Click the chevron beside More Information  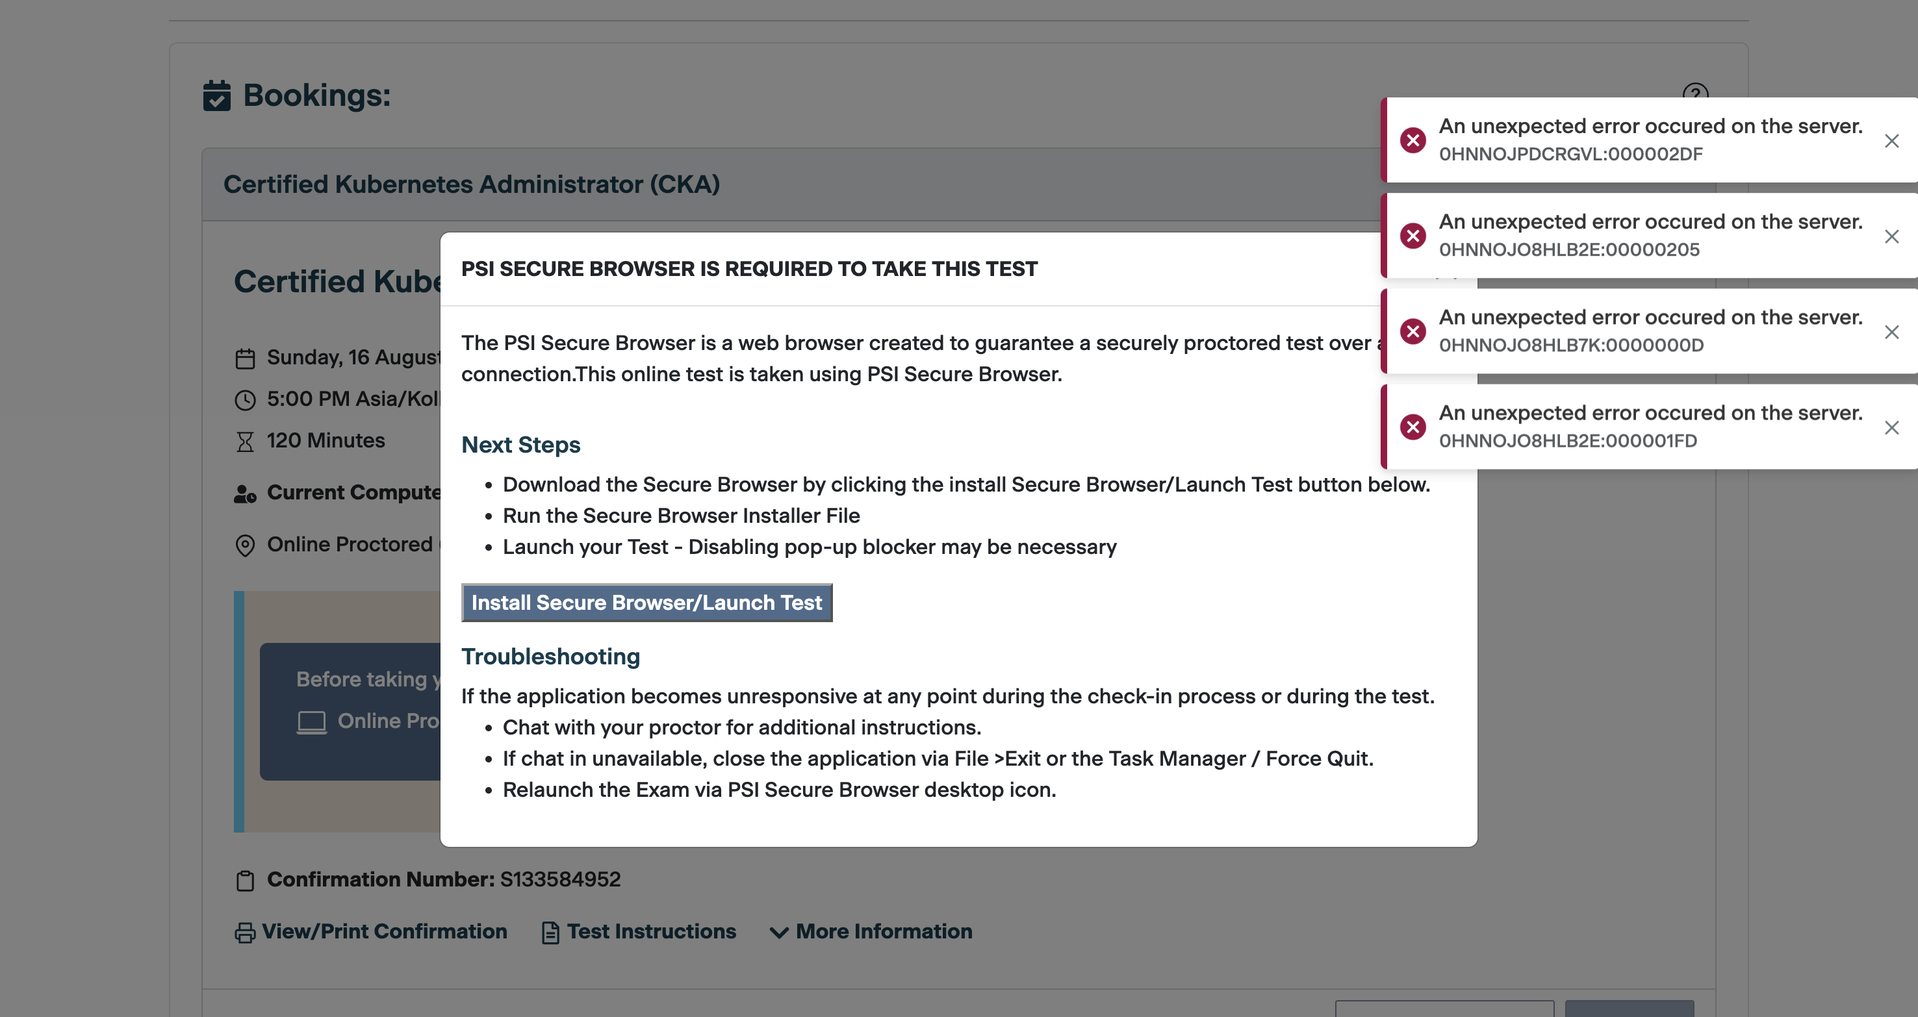pos(779,932)
